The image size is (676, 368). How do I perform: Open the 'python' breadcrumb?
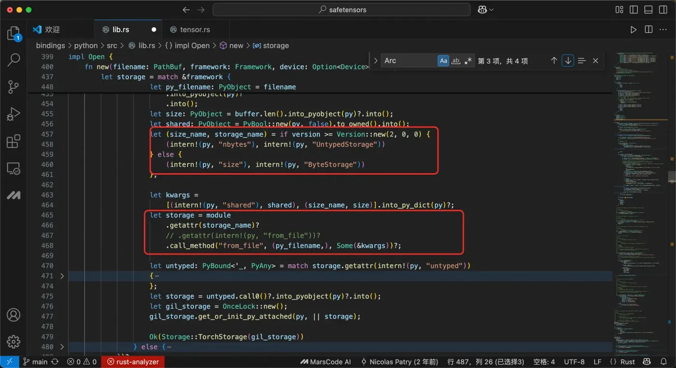tap(86, 45)
